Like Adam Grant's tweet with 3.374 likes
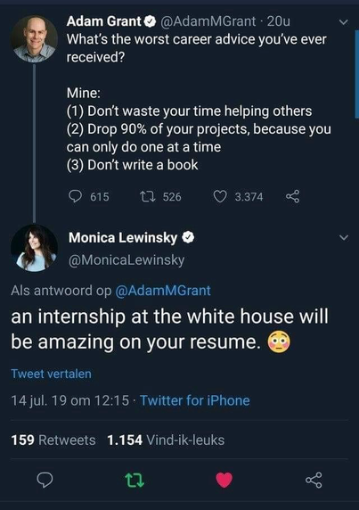359x510 pixels. click(220, 196)
